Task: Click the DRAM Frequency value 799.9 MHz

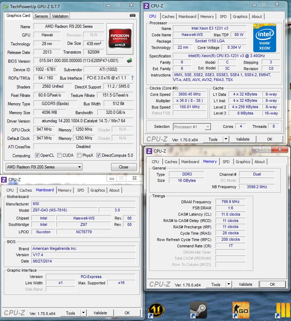Action: point(230,202)
